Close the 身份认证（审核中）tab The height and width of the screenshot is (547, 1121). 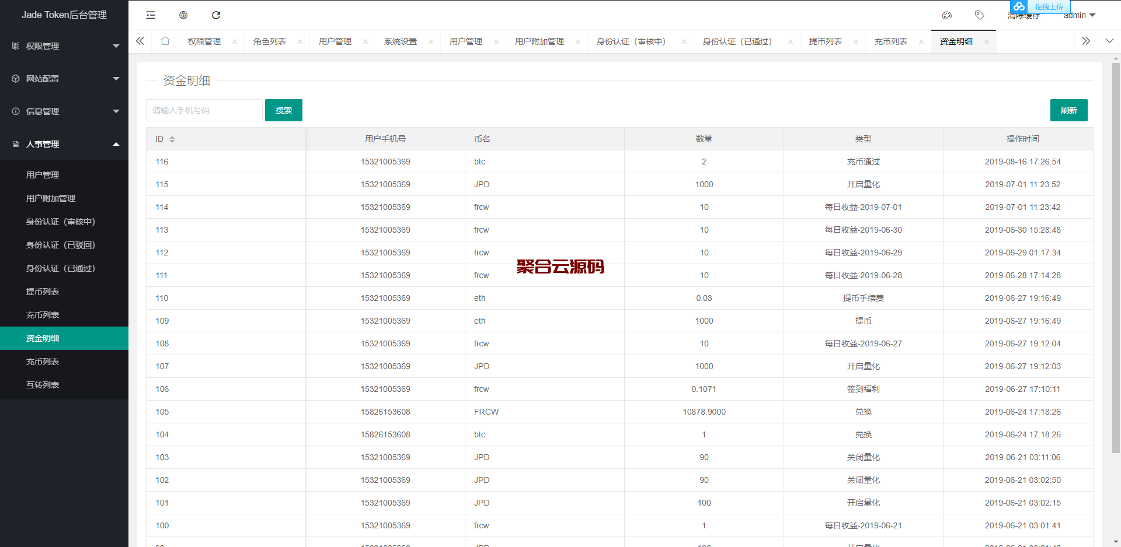tap(684, 41)
